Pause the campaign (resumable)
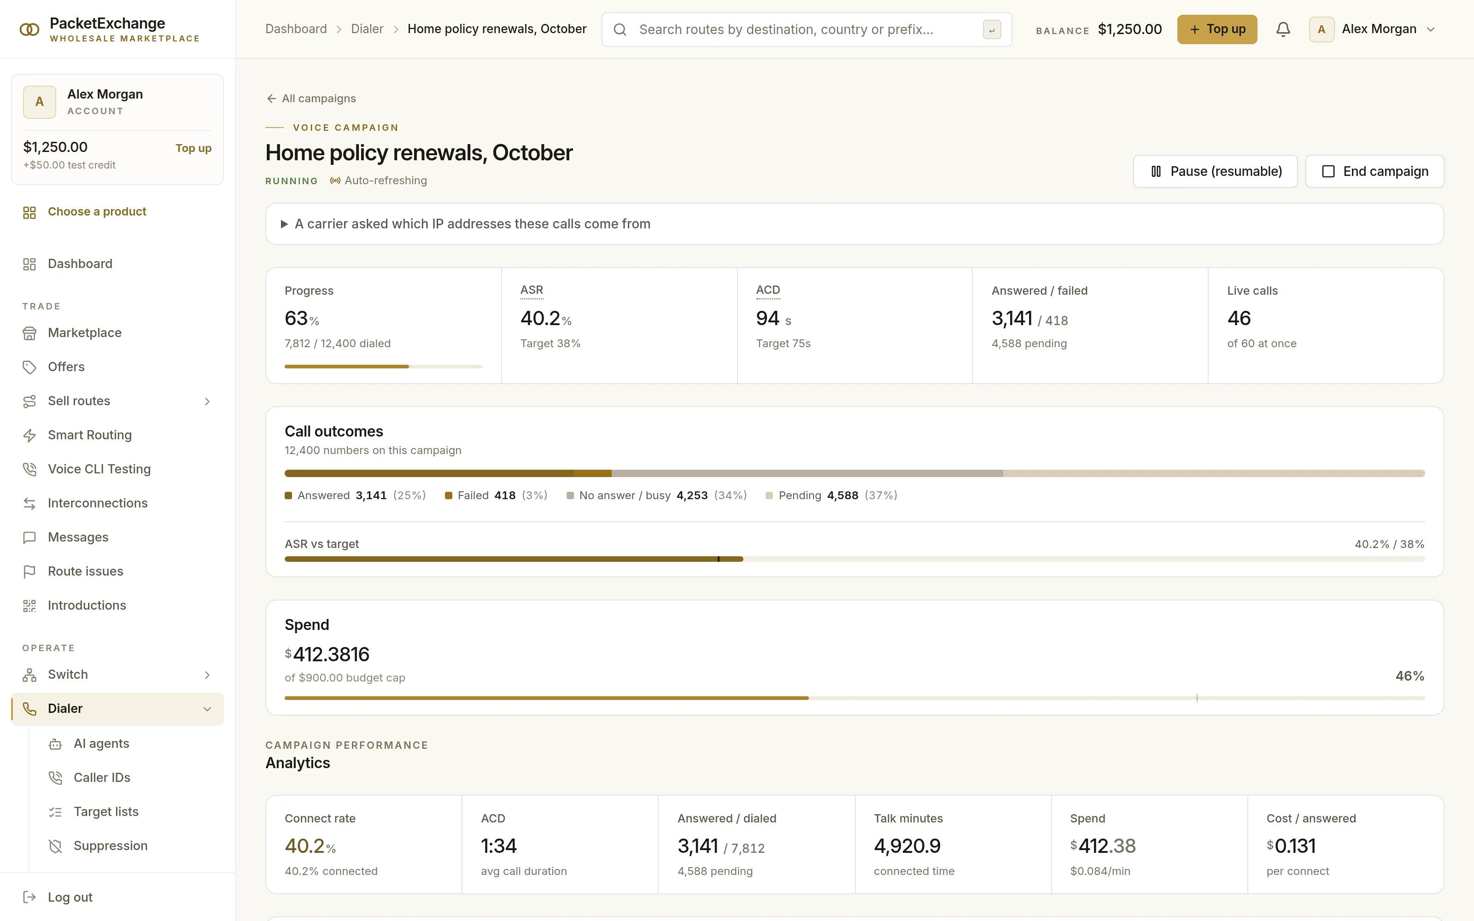This screenshot has height=921, width=1474. tap(1215, 172)
